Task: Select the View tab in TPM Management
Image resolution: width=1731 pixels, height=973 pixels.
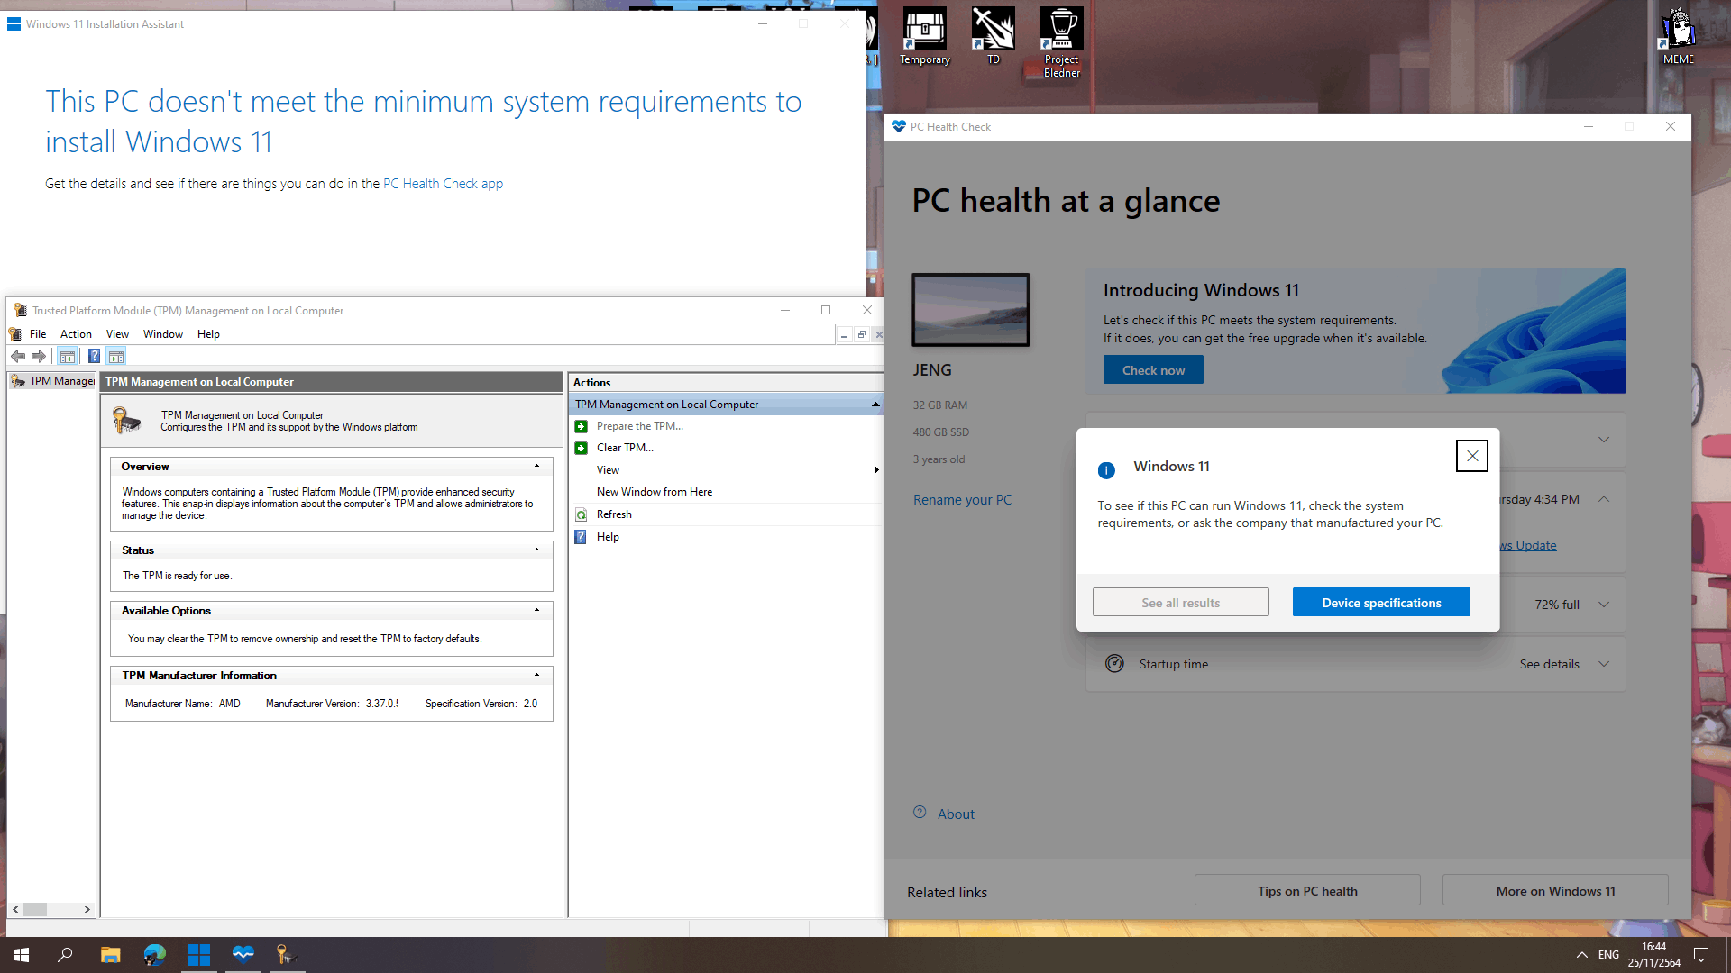Action: tap(118, 334)
